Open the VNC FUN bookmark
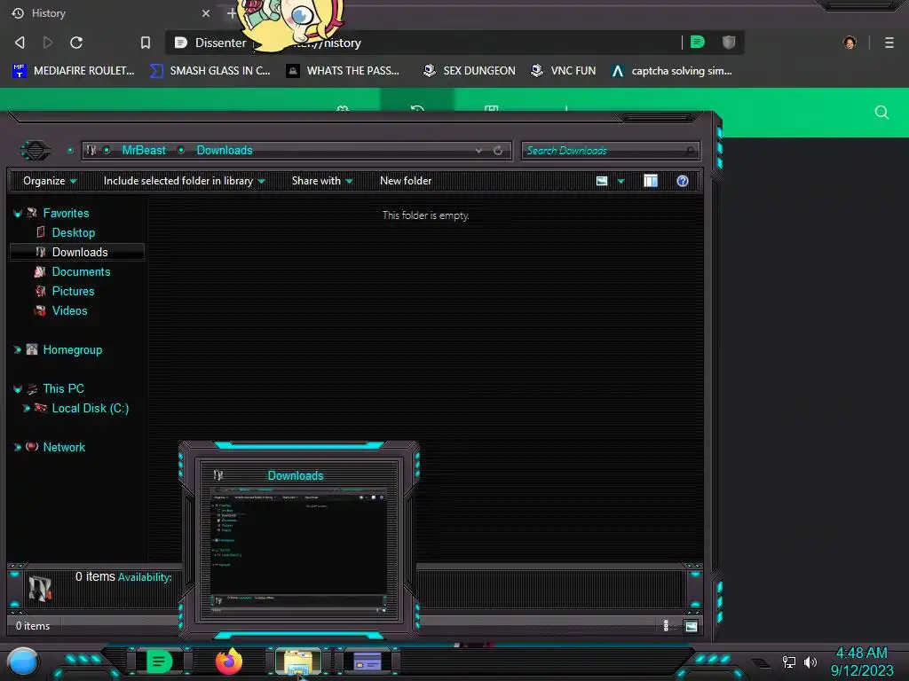Viewport: 909px width, 681px height. 564,71
